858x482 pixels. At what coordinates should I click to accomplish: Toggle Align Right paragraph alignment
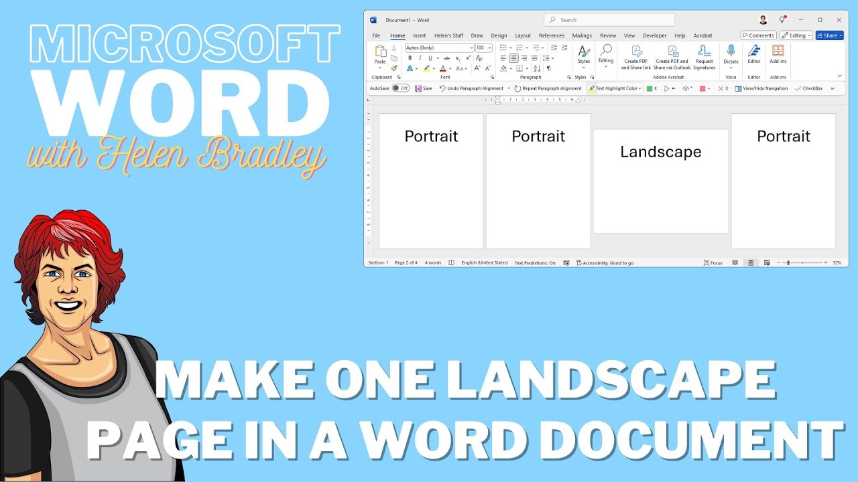click(524, 58)
